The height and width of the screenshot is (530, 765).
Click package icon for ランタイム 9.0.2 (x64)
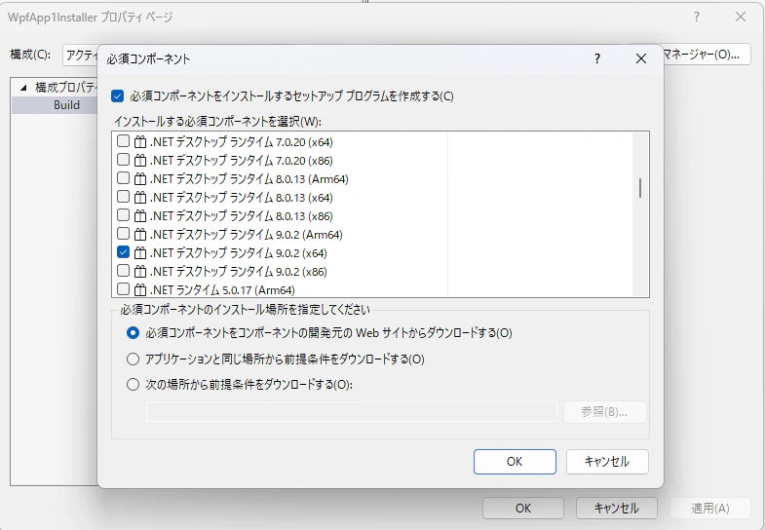[x=140, y=253]
